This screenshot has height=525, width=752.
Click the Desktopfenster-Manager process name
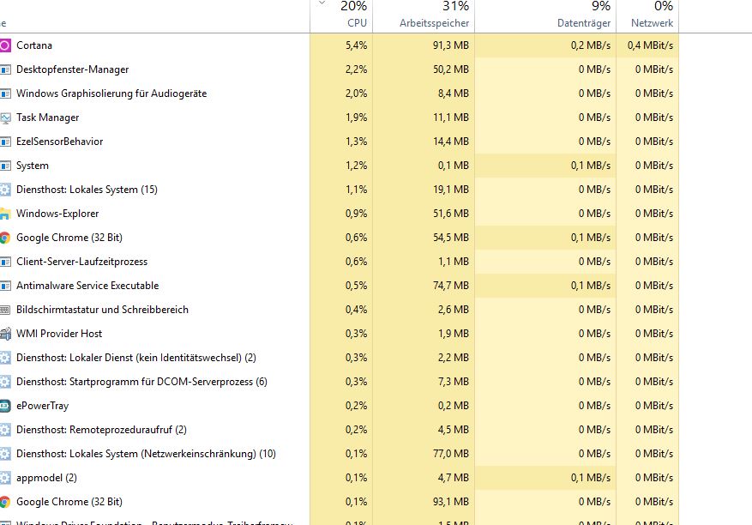coord(72,69)
